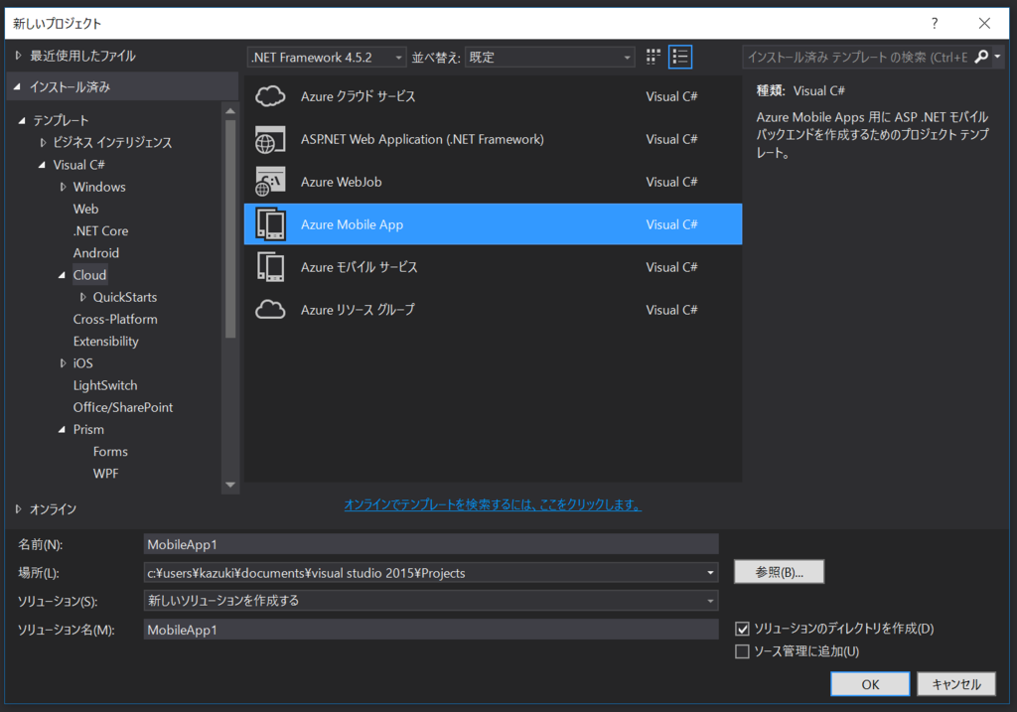Select the .NET Core template category
1017x712 pixels.
coord(100,230)
